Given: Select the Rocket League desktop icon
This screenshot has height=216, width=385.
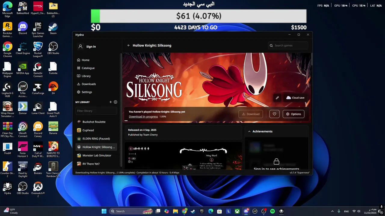Looking at the screenshot, I should [x=38, y=49].
